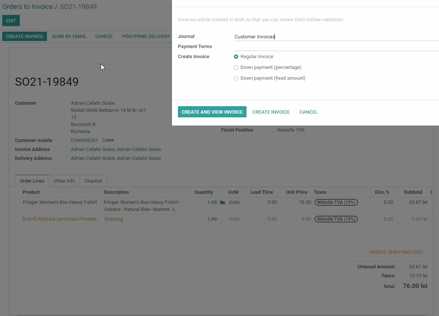Click the SMS icon next to mobile number
This screenshot has width=439, height=316.
(108, 140)
